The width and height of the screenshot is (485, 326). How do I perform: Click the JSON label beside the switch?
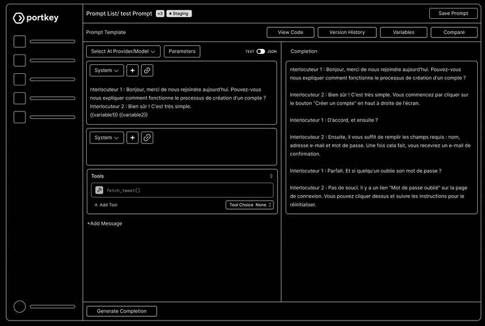pos(272,52)
